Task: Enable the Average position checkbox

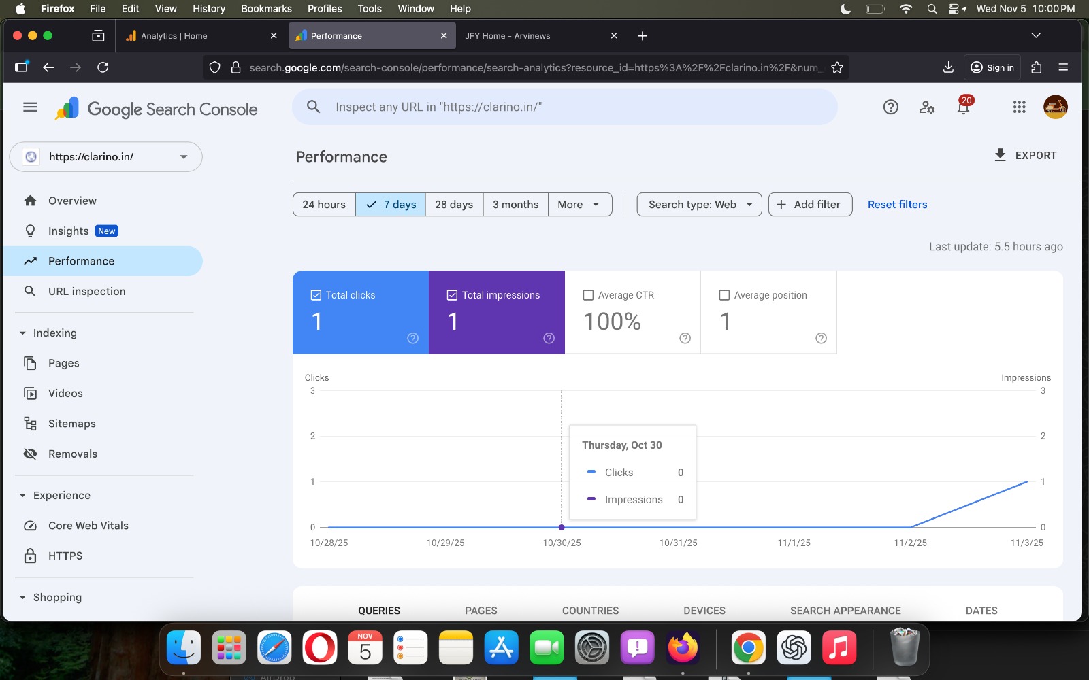Action: (724, 295)
